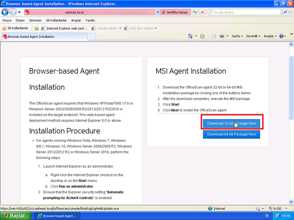This screenshot has height=220, width=294.
Task: Open the Dosya menu
Action: [7, 21]
